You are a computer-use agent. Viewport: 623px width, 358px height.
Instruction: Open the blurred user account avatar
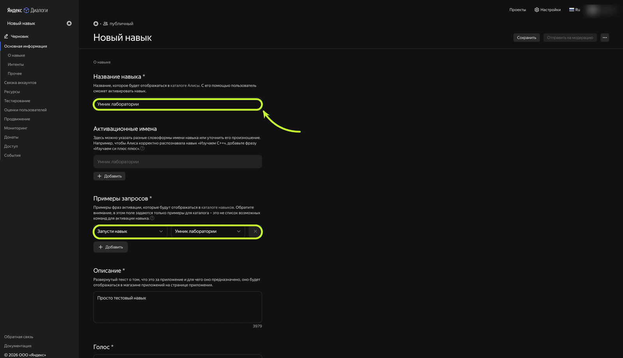pyautogui.click(x=593, y=10)
